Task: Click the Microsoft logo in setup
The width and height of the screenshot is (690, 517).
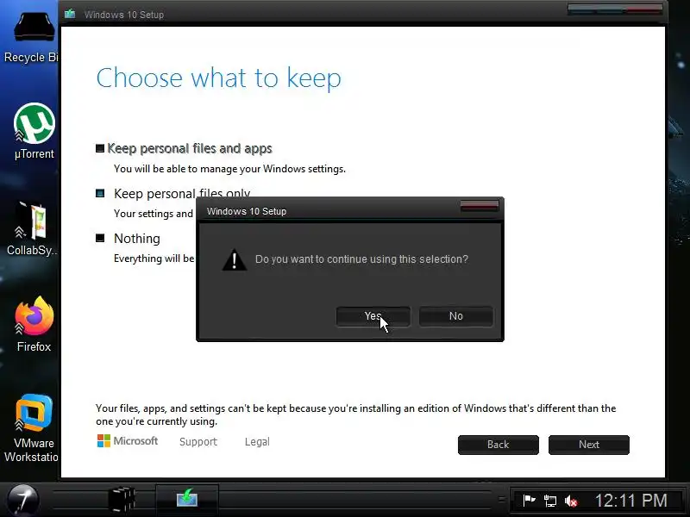Action: tap(127, 441)
